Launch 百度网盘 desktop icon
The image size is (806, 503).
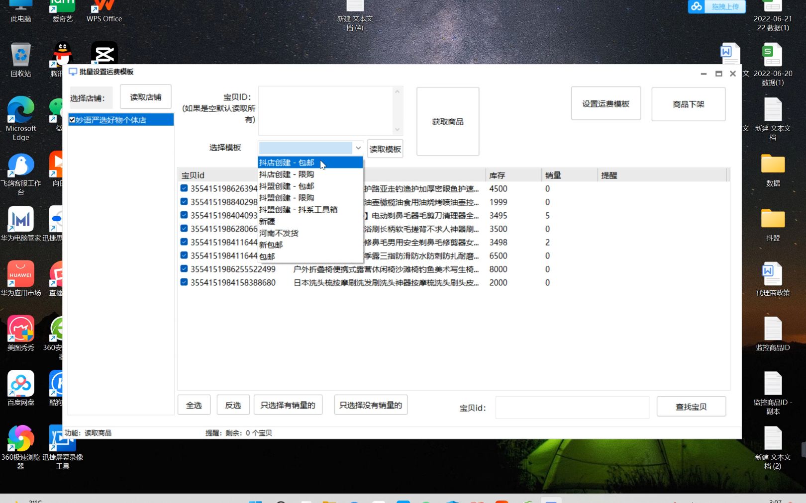click(x=20, y=384)
